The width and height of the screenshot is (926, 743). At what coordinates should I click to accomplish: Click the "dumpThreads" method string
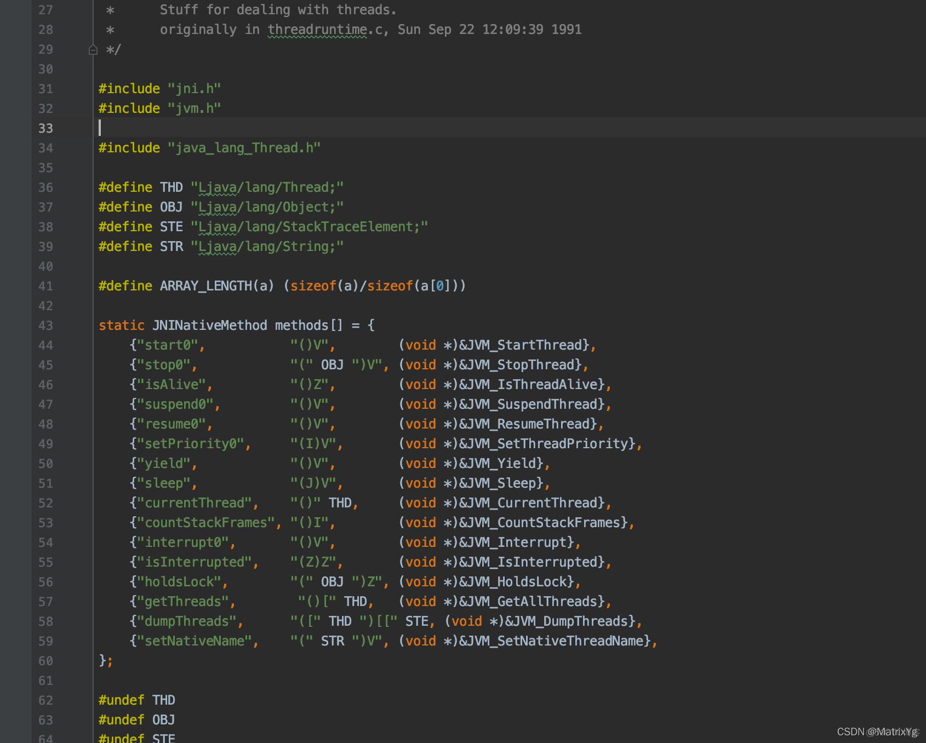click(x=186, y=621)
